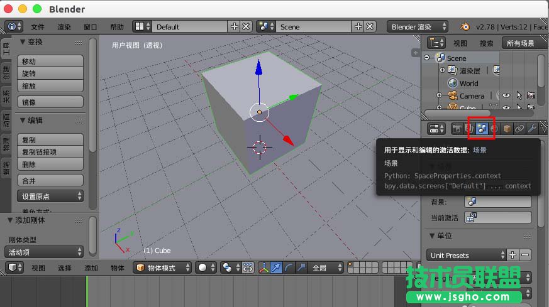Toggle the 3D manipulator widget button
Image resolution: width=549 pixels, height=307 pixels.
(x=263, y=268)
